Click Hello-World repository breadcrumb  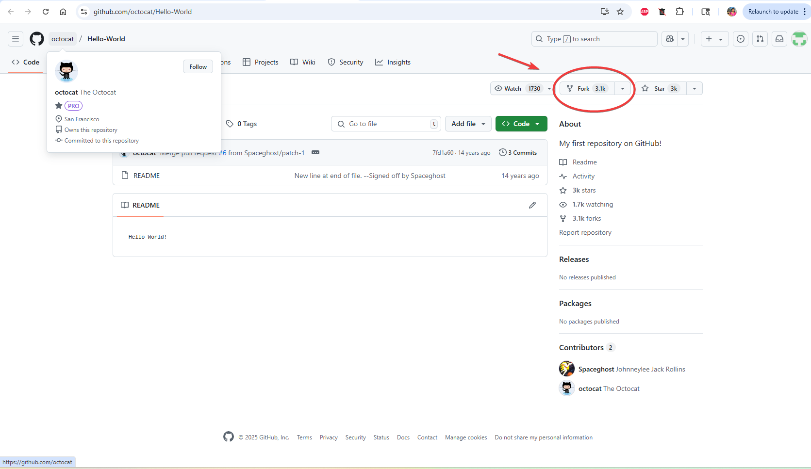click(x=106, y=39)
